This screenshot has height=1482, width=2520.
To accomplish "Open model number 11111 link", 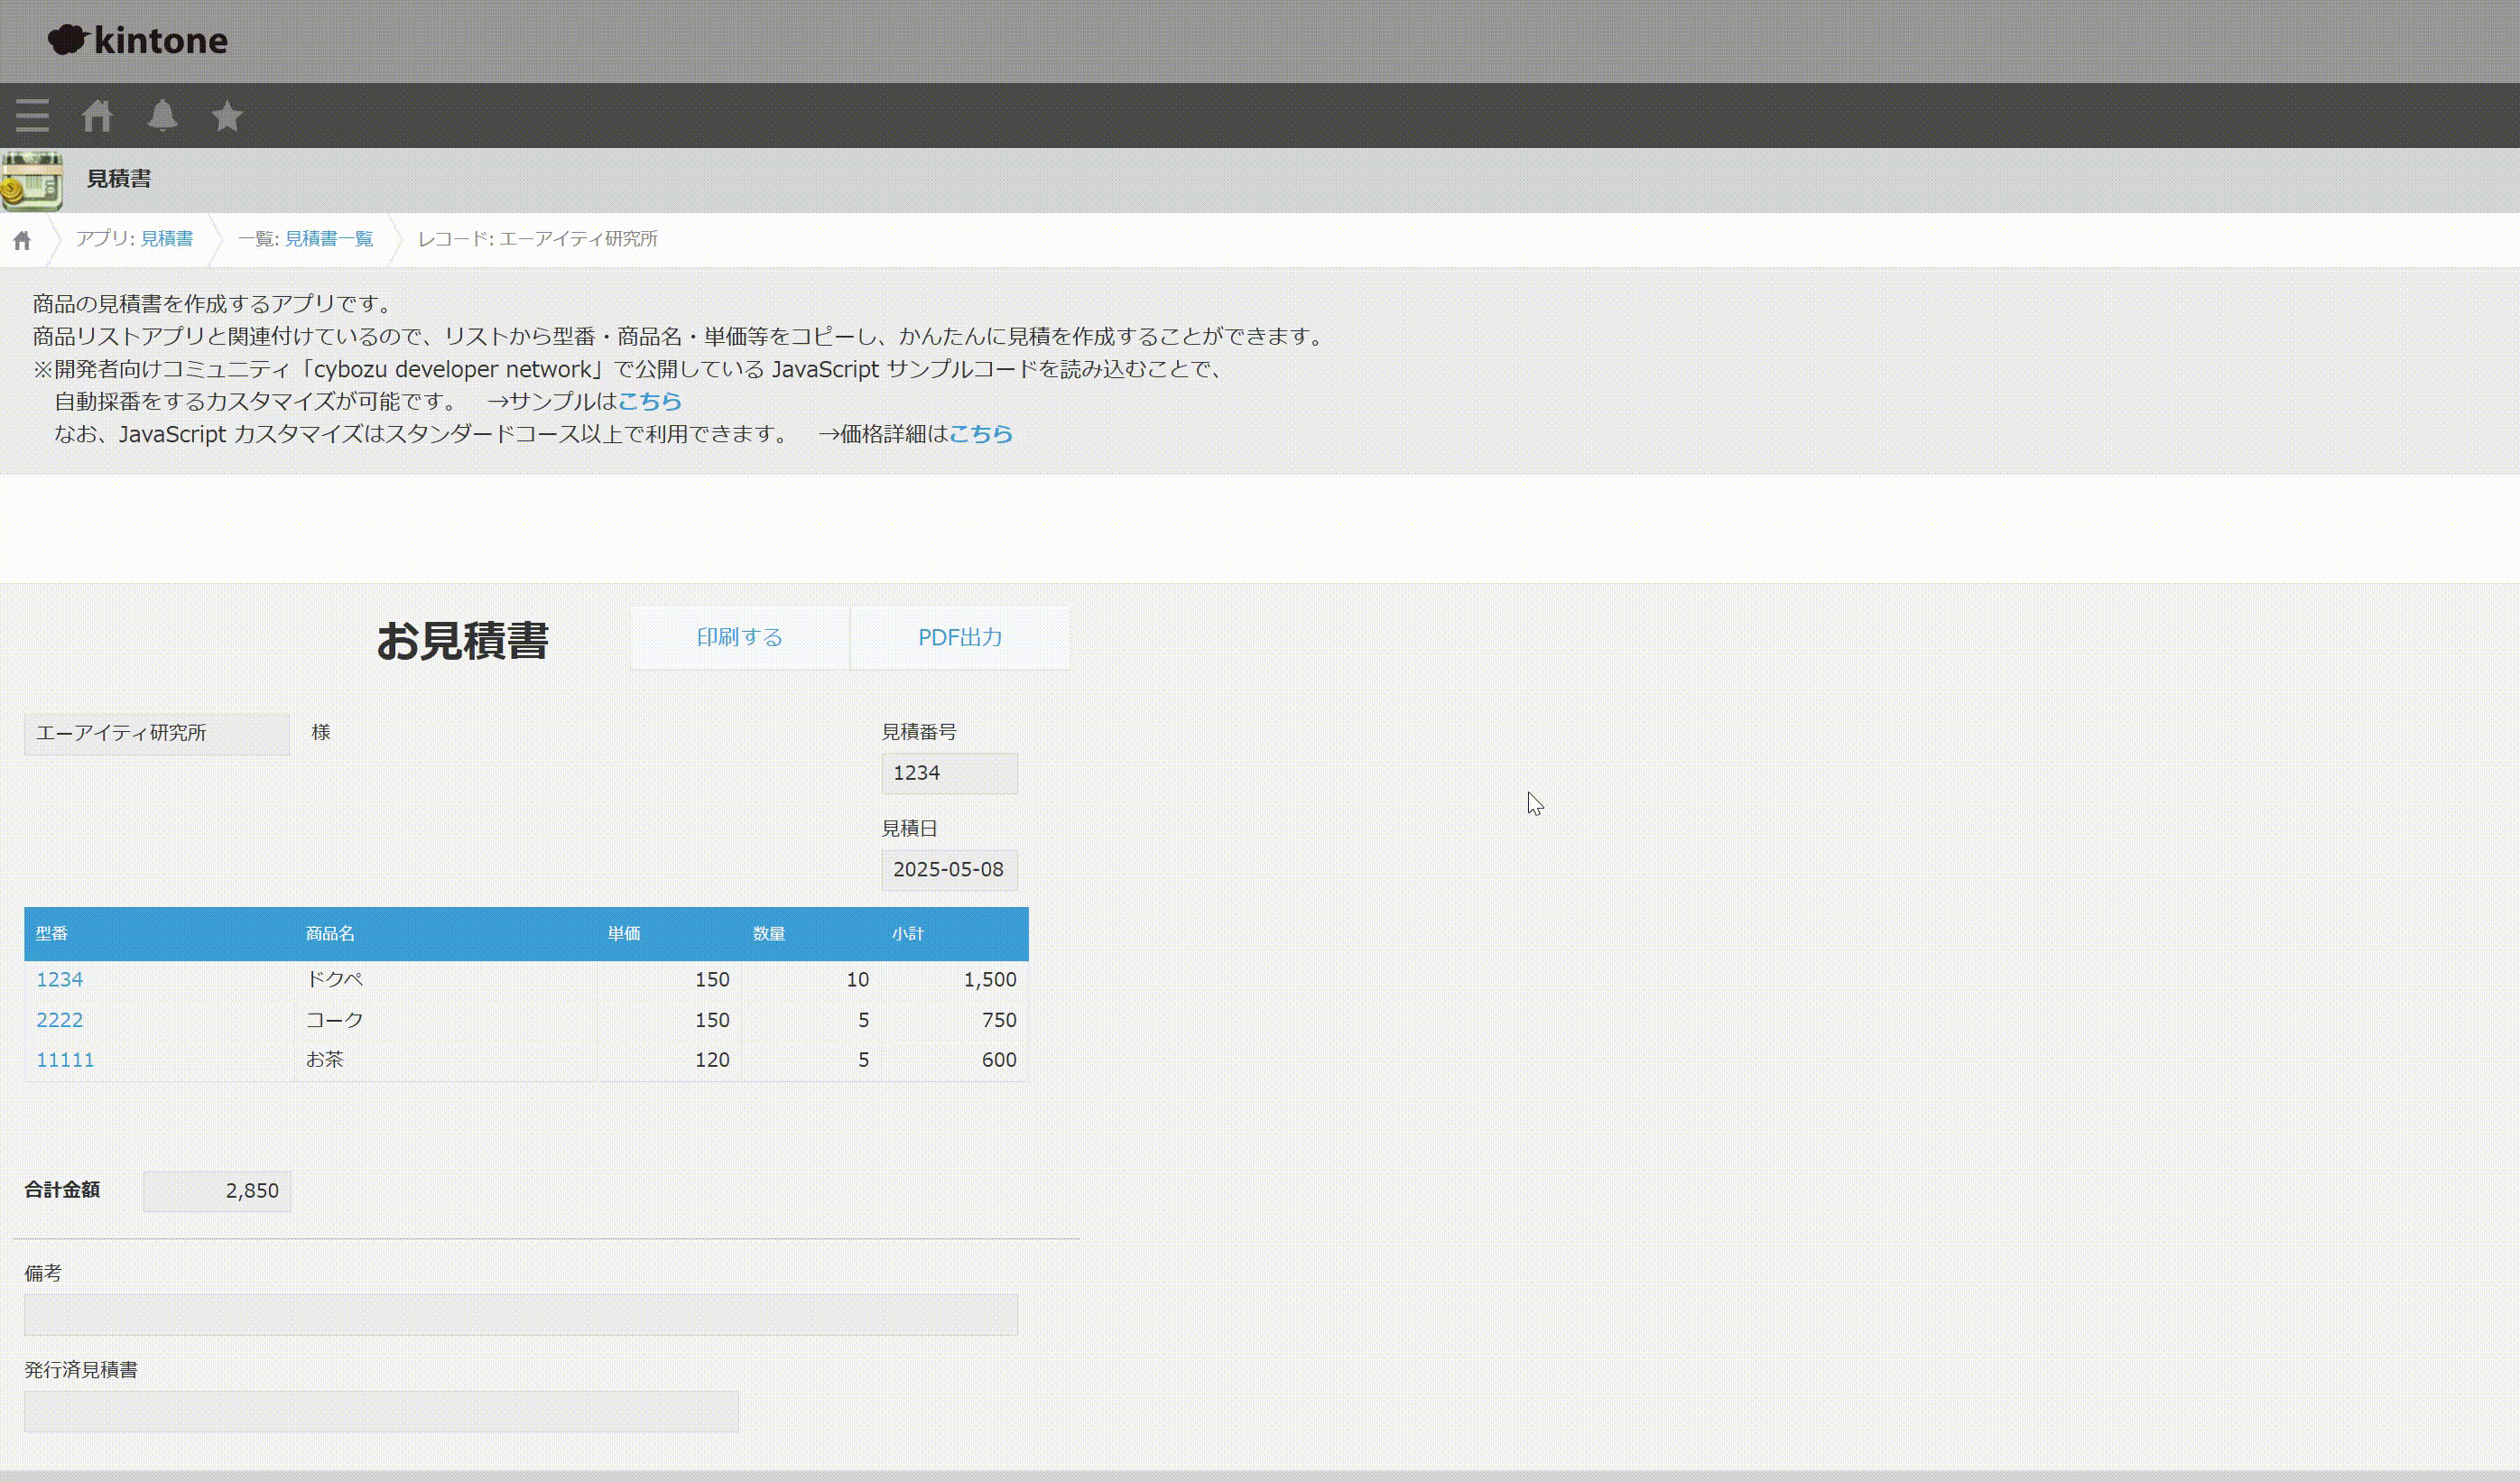I will [65, 1060].
